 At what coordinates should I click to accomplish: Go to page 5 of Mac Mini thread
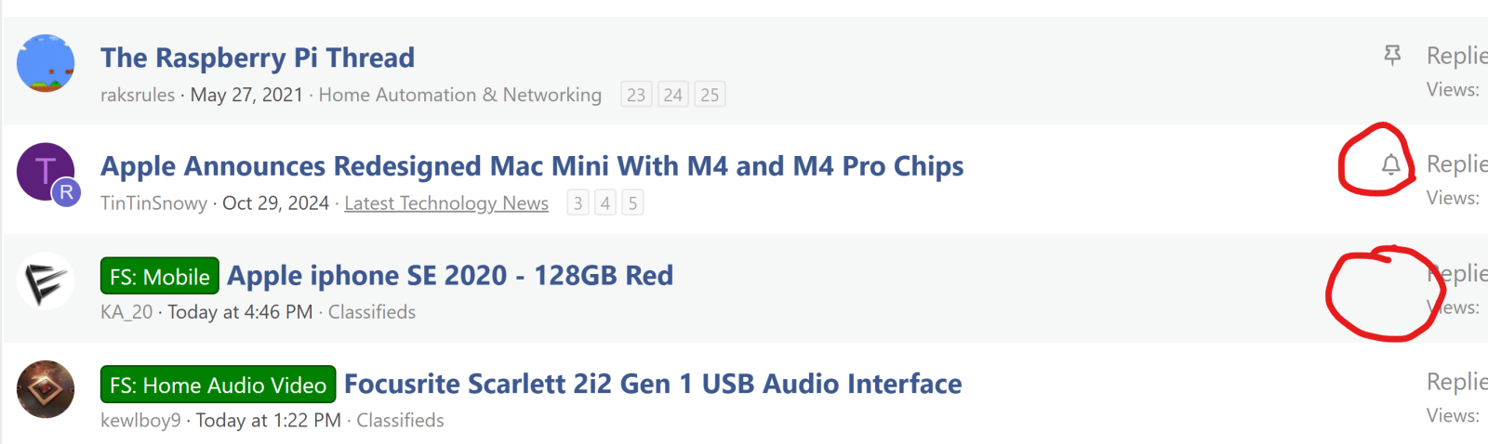coord(632,202)
